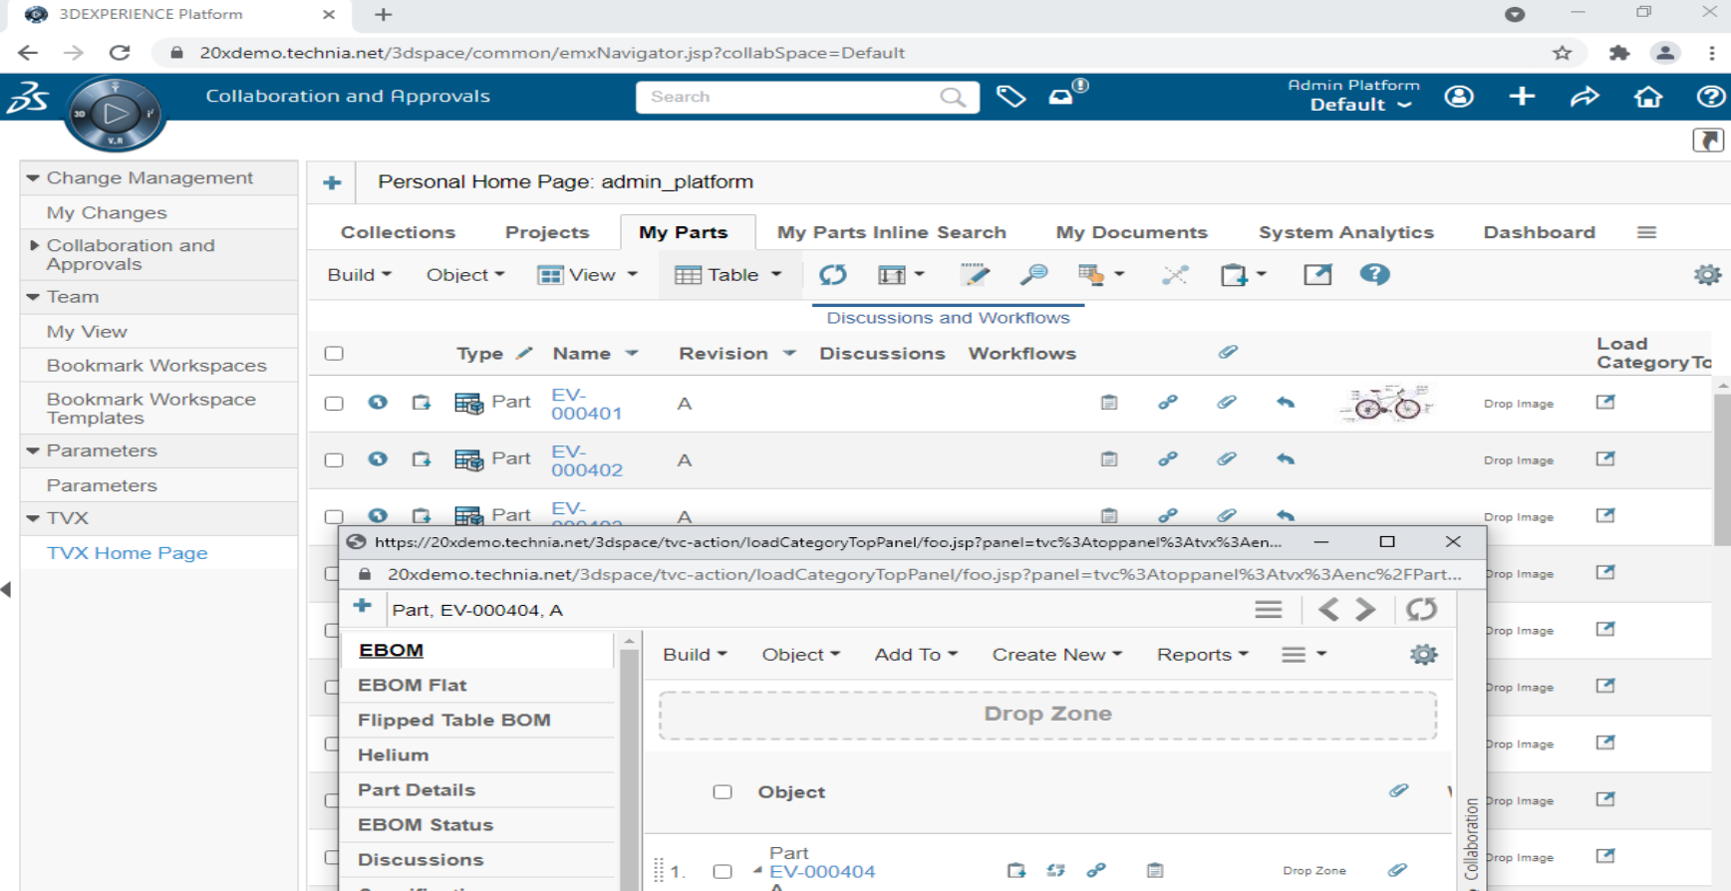Image resolution: width=1731 pixels, height=891 pixels.
Task: Open the help question mark in header
Action: tap(1709, 97)
